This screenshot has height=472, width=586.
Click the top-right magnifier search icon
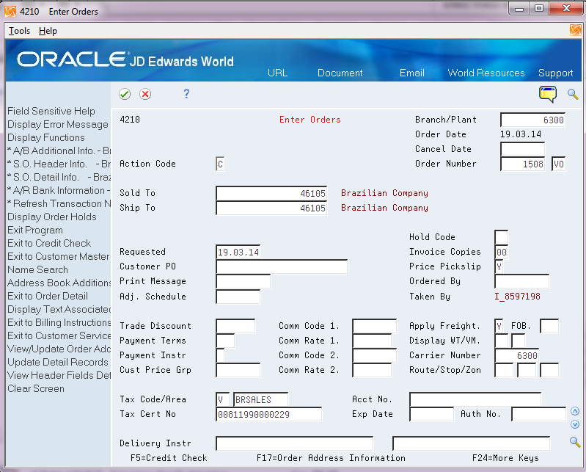(x=573, y=94)
